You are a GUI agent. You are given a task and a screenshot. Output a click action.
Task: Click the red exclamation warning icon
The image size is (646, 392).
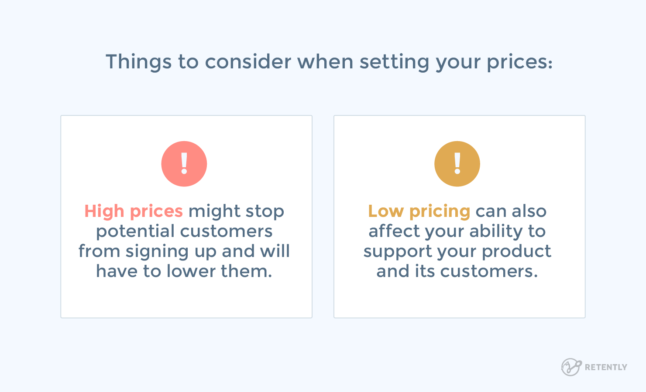184,164
